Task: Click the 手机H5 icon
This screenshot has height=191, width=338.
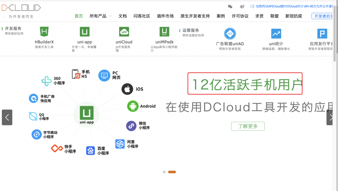Action: 76,74
